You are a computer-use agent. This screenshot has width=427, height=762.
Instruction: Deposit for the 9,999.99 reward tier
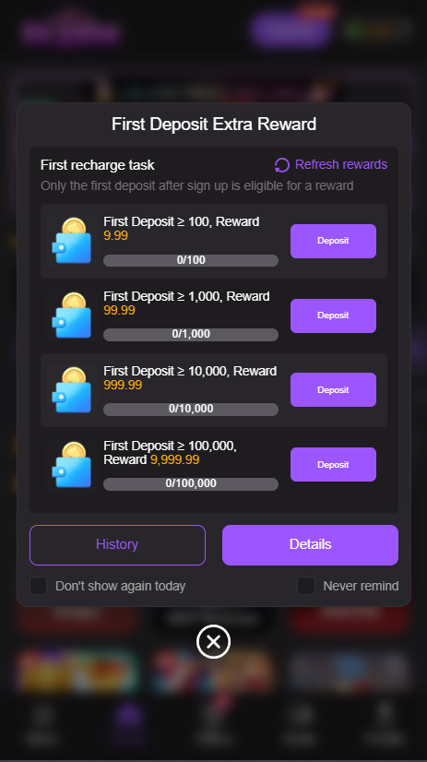[333, 465]
